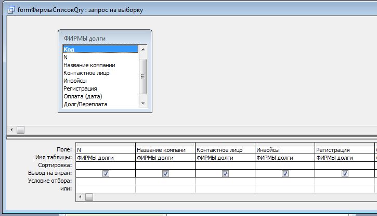The height and width of the screenshot is (216, 377).
Task: Select the Код field in the table list
Action: tap(100, 49)
